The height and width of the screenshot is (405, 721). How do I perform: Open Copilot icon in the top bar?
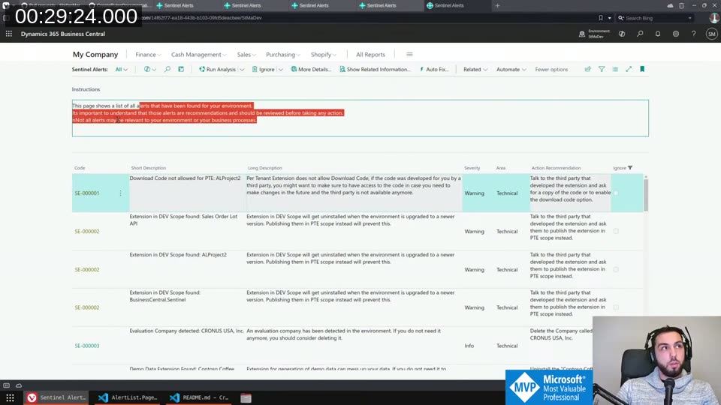[x=622, y=34]
